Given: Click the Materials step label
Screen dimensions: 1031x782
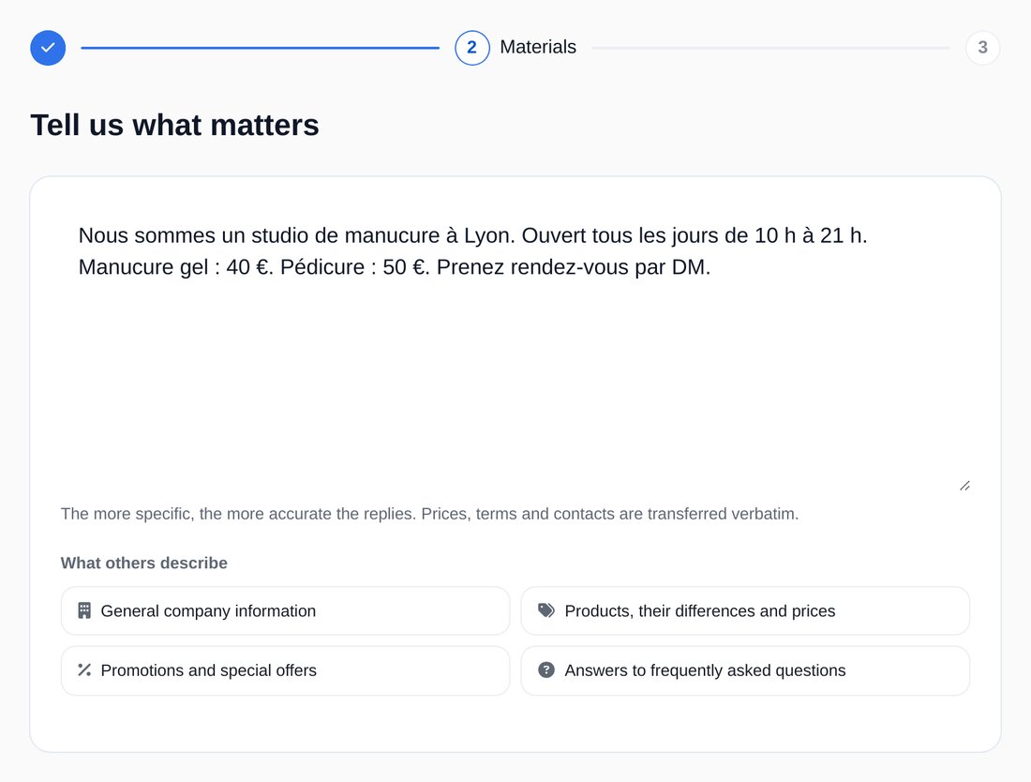Looking at the screenshot, I should coord(538,48).
